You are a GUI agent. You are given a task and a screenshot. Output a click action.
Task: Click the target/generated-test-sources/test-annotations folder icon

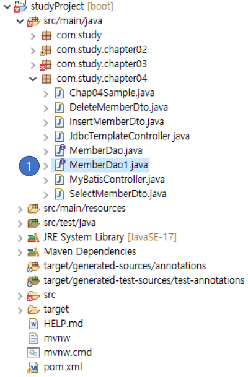click(33, 281)
